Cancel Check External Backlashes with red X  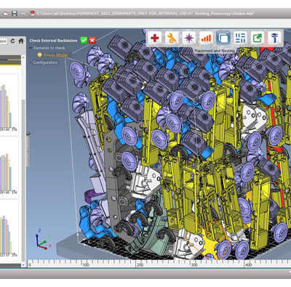click(x=92, y=40)
